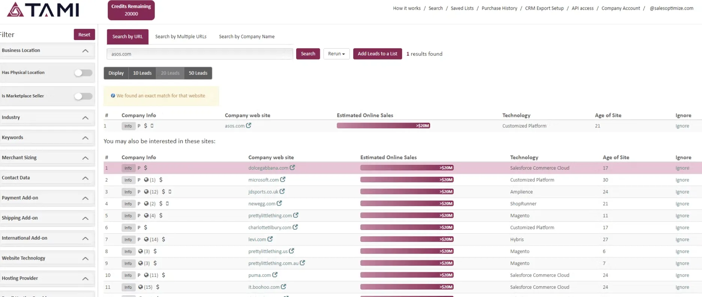Open external link icon beside levi.com
Viewport: 702px width, 297px height.
coord(270,239)
